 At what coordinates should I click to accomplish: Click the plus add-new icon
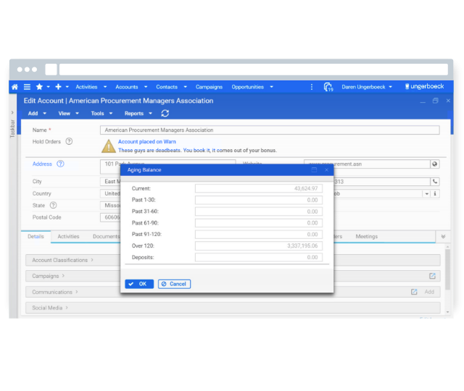(58, 87)
